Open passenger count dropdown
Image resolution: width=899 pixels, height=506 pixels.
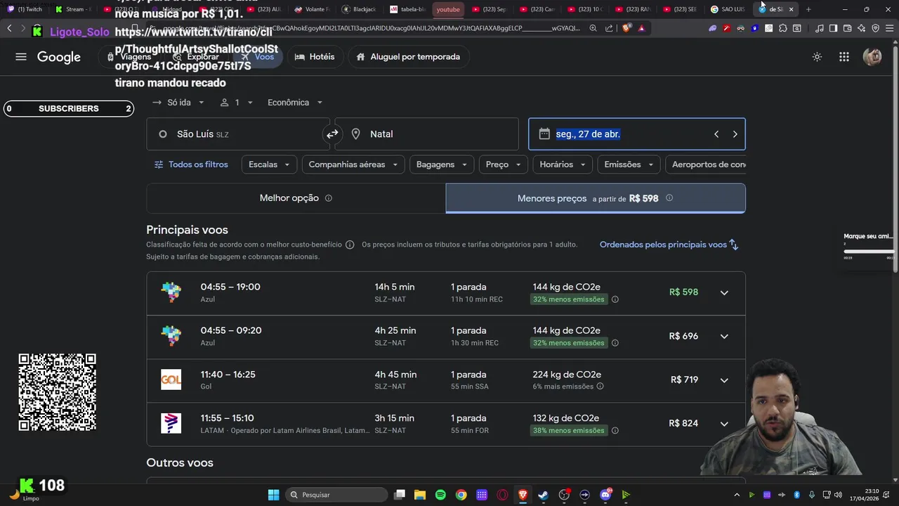tap(237, 103)
